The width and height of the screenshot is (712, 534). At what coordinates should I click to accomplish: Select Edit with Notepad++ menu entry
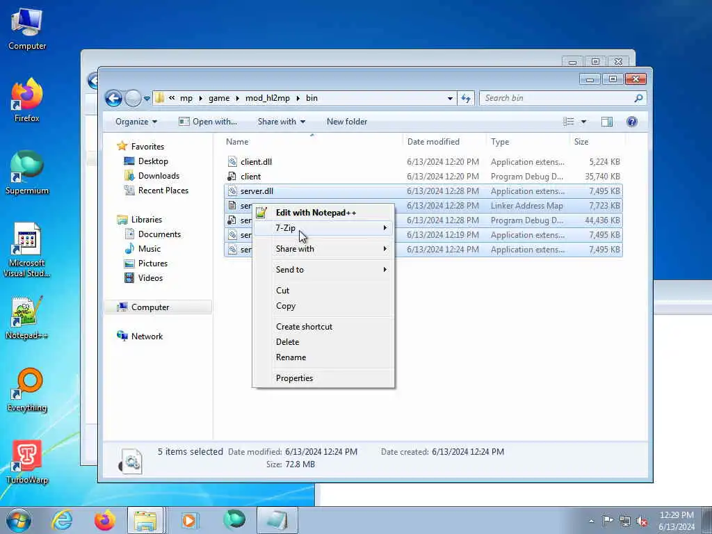click(x=323, y=213)
